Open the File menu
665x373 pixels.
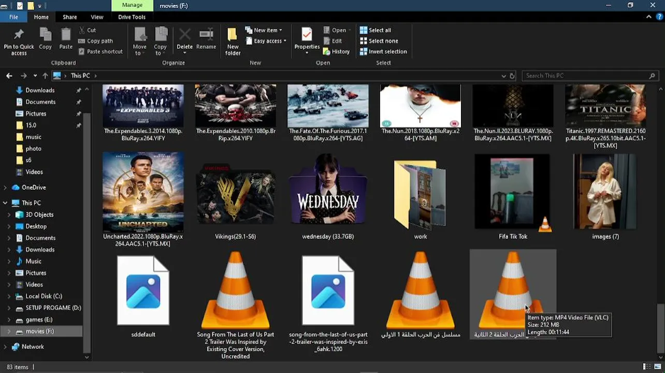[x=13, y=17]
